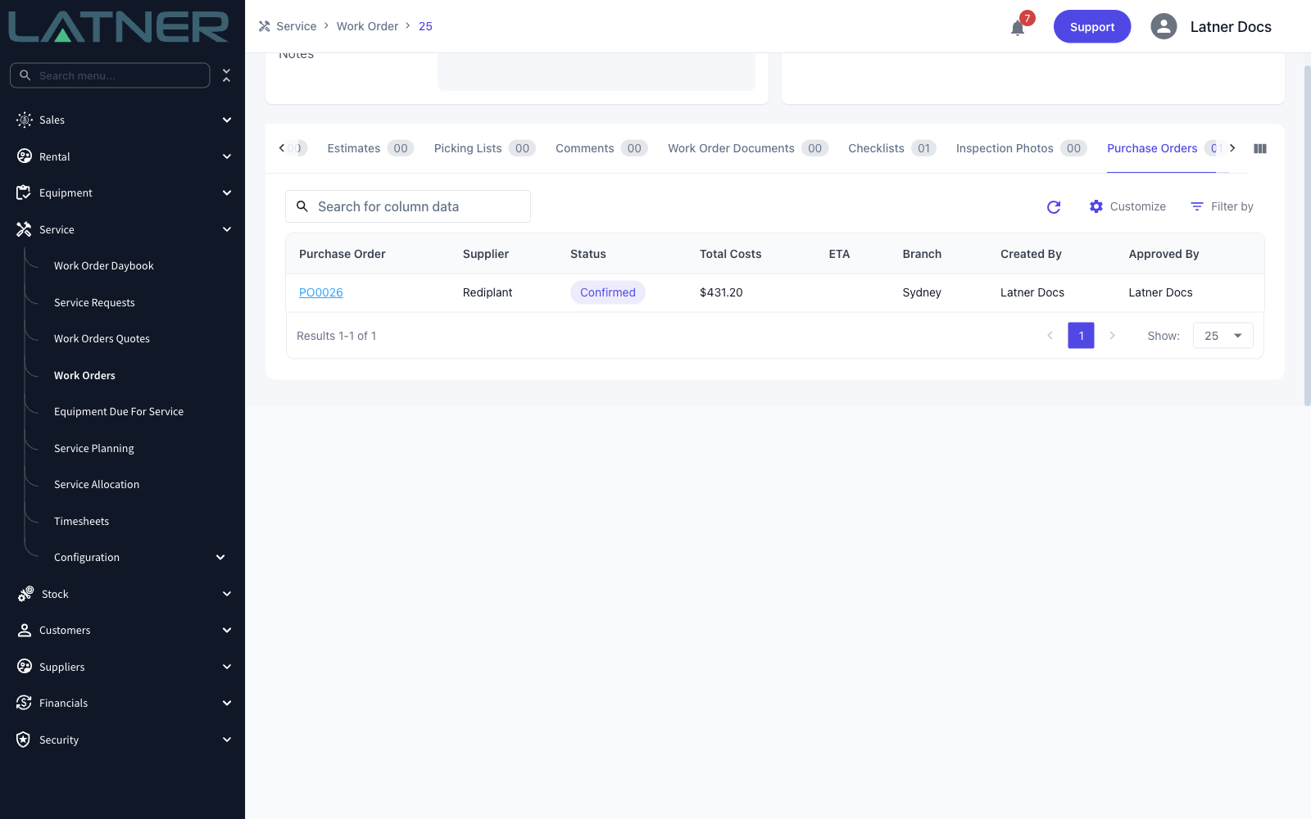Click the Search for column data field

click(x=408, y=206)
